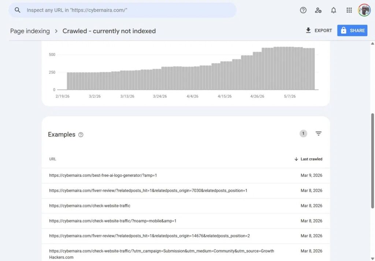This screenshot has height=261, width=375.
Task: Focus the Inspect any URL search field
Action: [122, 10]
